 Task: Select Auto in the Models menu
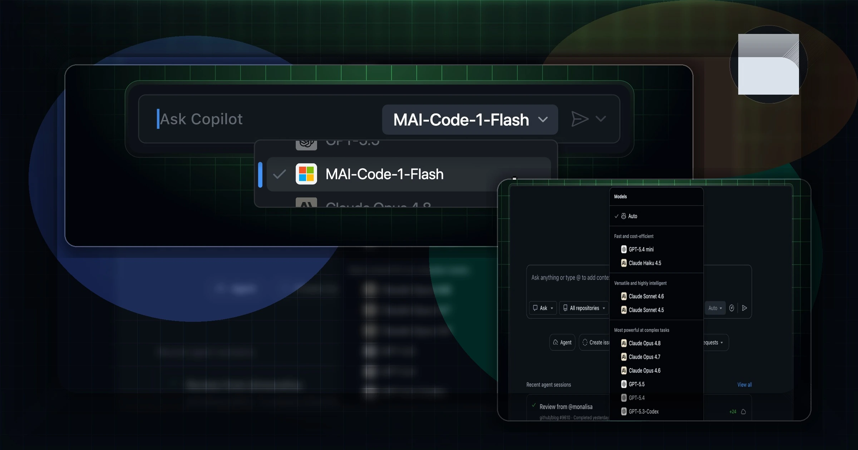(656, 216)
